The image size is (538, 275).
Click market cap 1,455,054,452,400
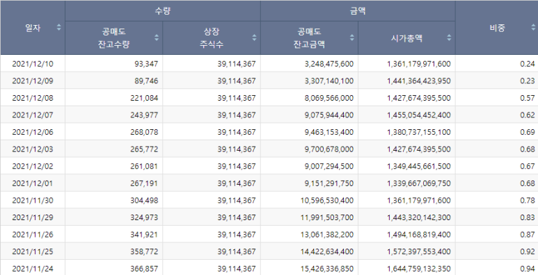point(419,115)
